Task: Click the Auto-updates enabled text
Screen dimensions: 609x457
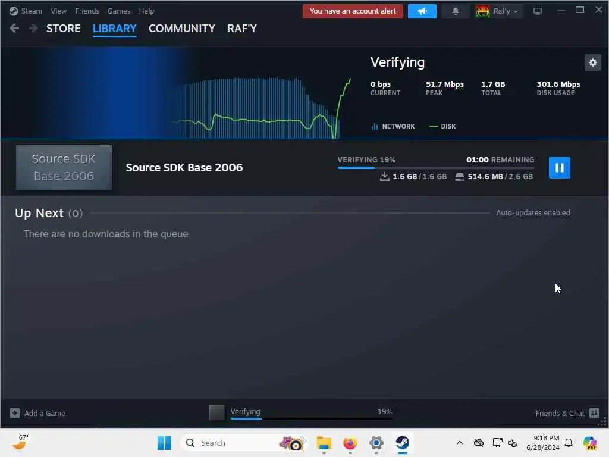Action: click(533, 212)
